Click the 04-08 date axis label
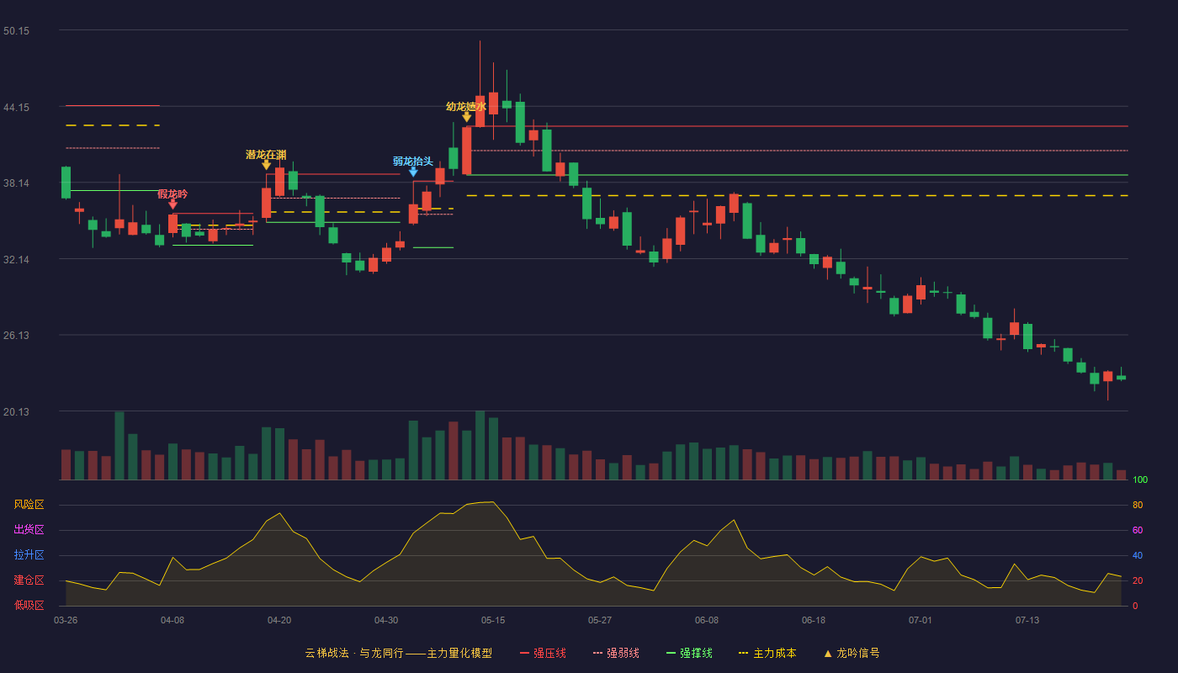 (172, 620)
